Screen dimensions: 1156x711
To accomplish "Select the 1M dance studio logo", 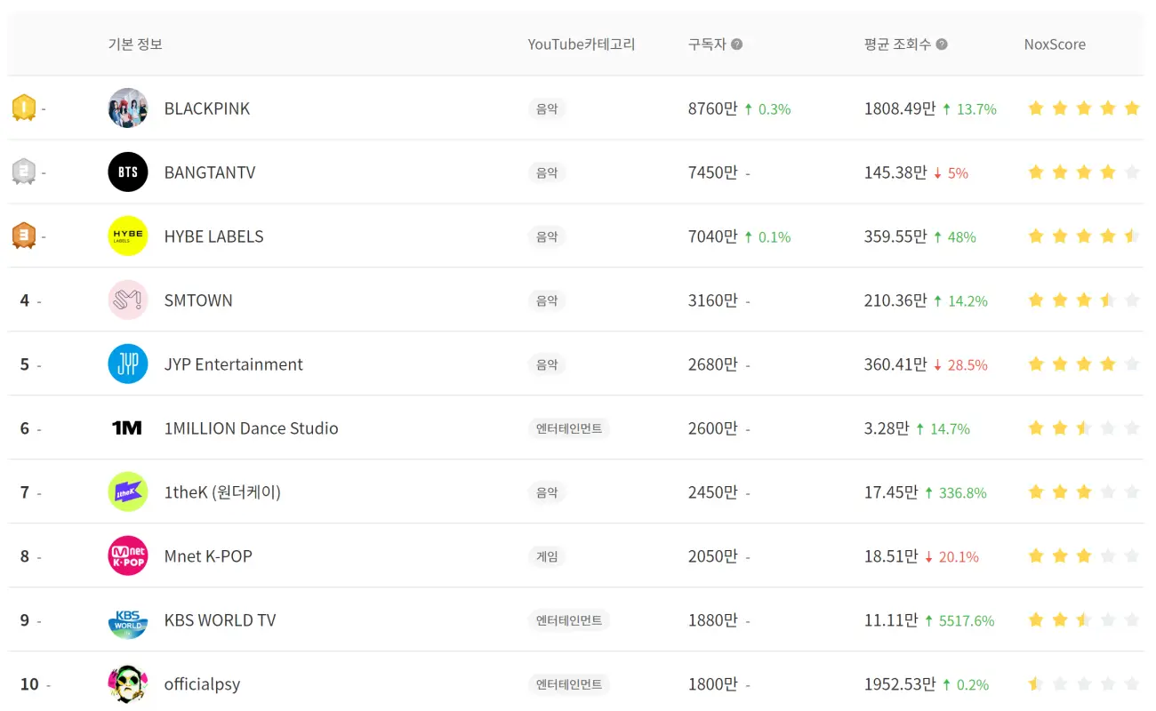I will point(128,428).
